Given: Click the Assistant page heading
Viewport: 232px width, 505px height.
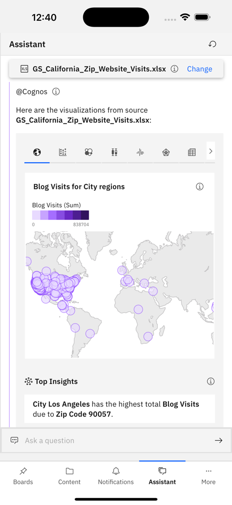Looking at the screenshot, I should pos(28,44).
